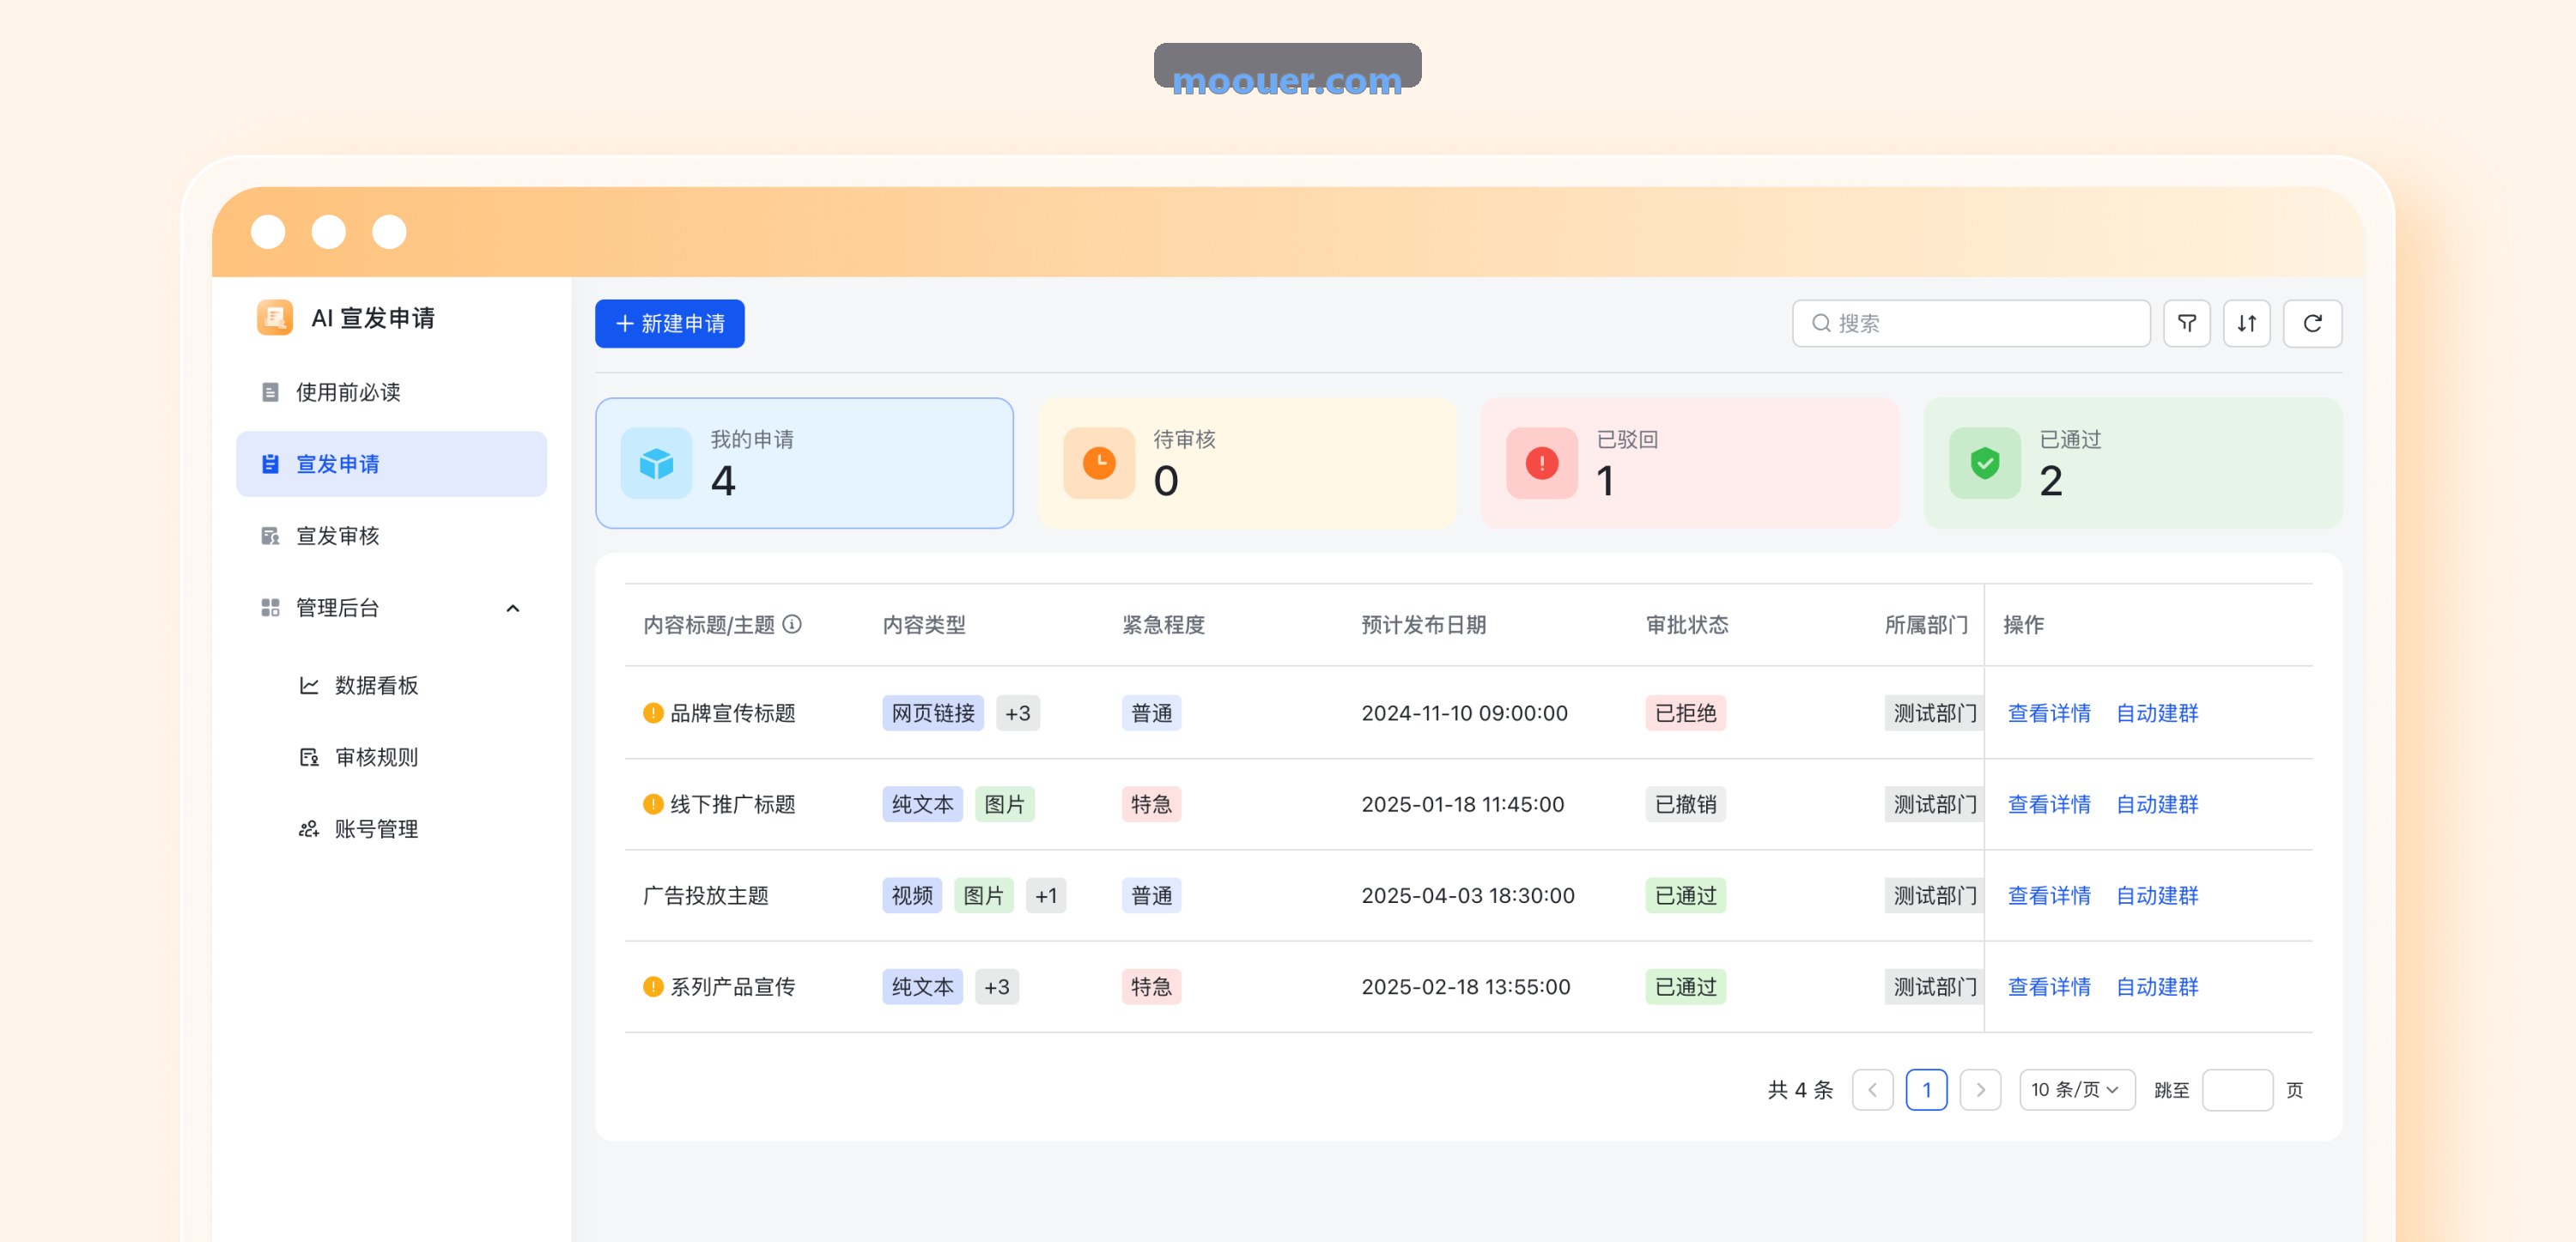The height and width of the screenshot is (1242, 2576).
Task: Select the 已驳回 status card
Action: coord(1689,463)
